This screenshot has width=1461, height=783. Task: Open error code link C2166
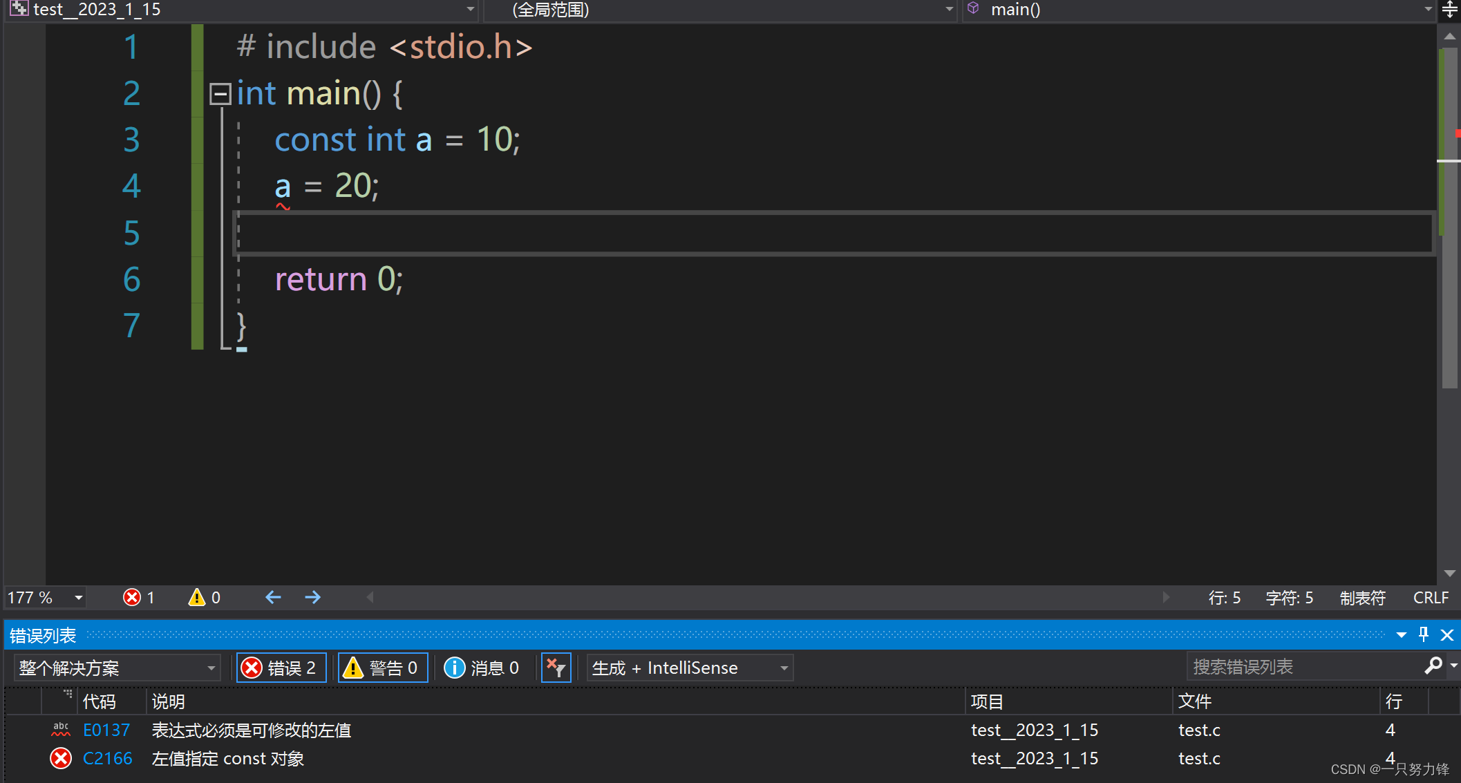click(x=107, y=758)
